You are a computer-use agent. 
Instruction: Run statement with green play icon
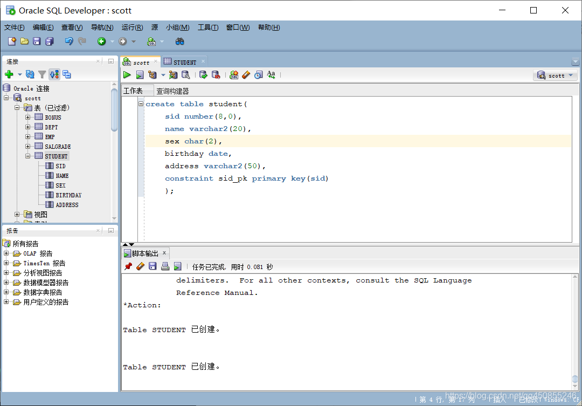[x=127, y=75]
